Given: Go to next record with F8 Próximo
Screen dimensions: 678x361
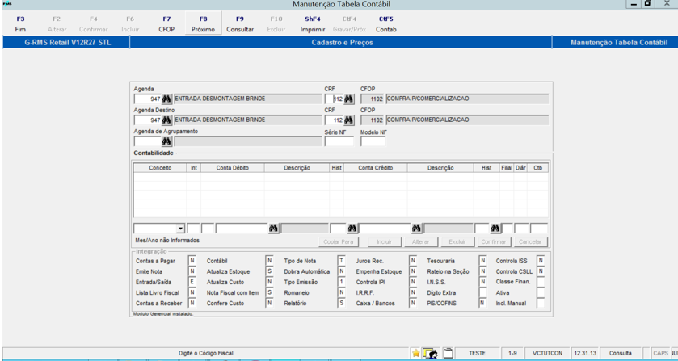Looking at the screenshot, I should coord(203,24).
